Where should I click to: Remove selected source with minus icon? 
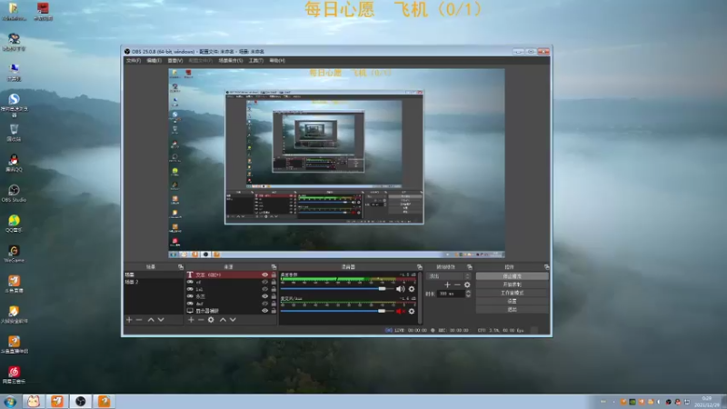pos(201,320)
